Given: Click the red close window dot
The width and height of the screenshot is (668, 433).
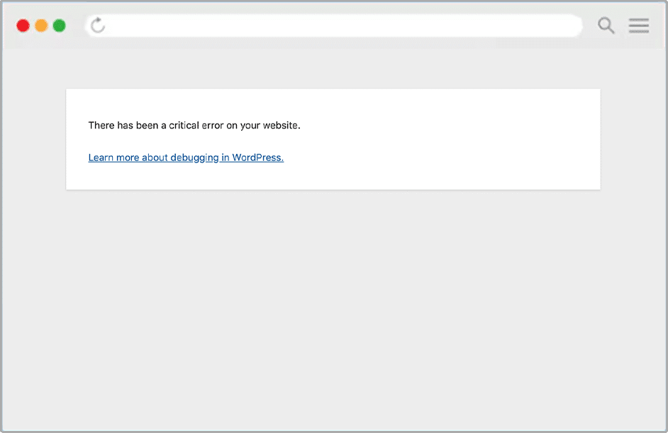Looking at the screenshot, I should click(23, 26).
